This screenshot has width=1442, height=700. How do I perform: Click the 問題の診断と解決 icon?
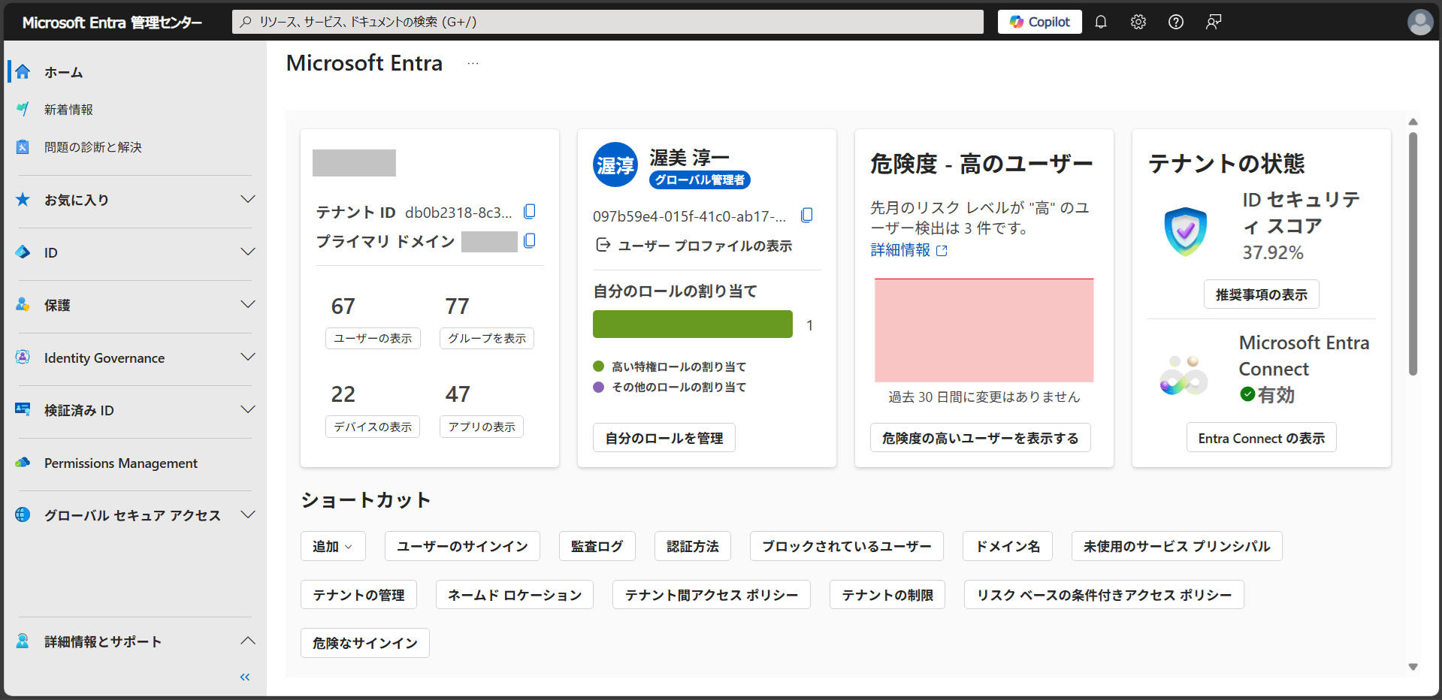pyautogui.click(x=23, y=147)
